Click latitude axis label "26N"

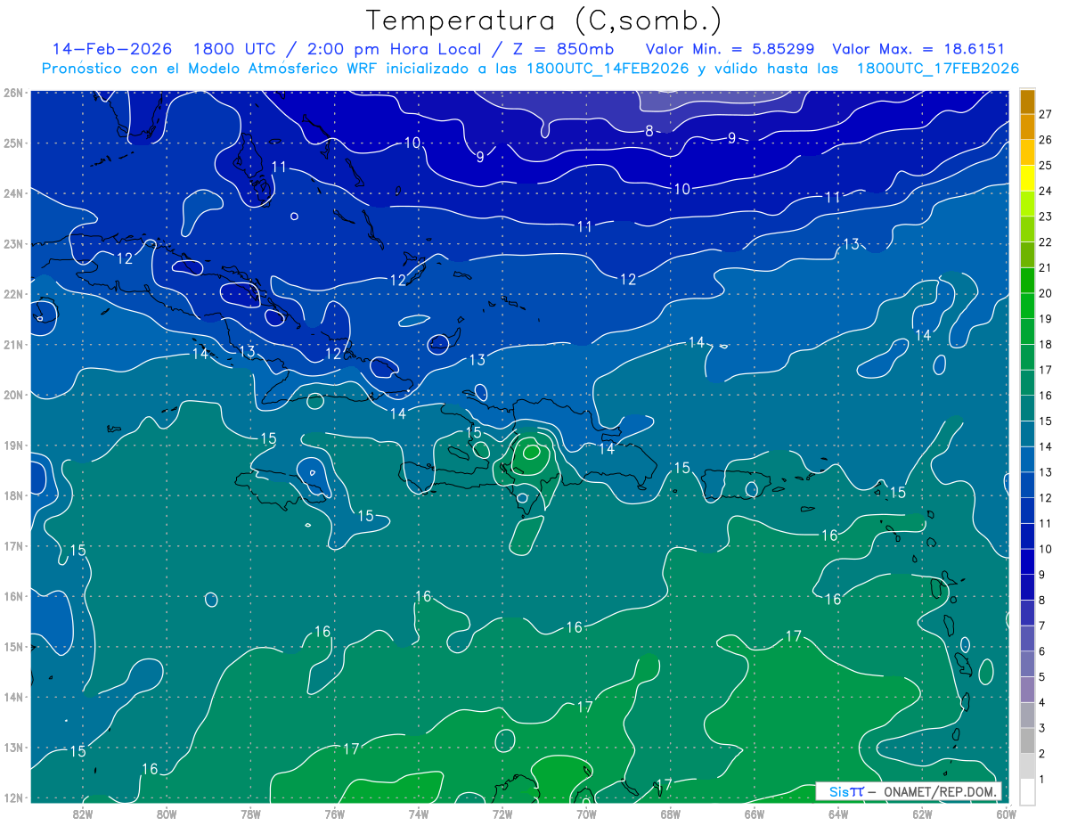pyautogui.click(x=13, y=93)
